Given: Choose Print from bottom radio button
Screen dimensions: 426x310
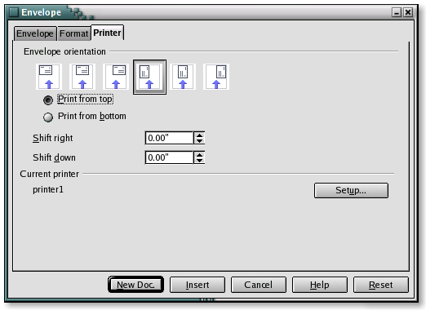Looking at the screenshot, I should [48, 117].
